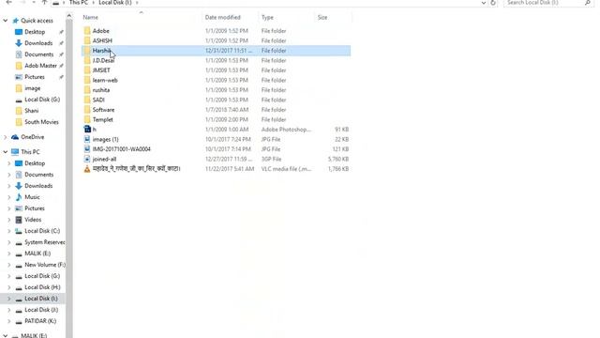Expand MALIK (E:) under This PC
The image size is (600, 338).
point(9,253)
